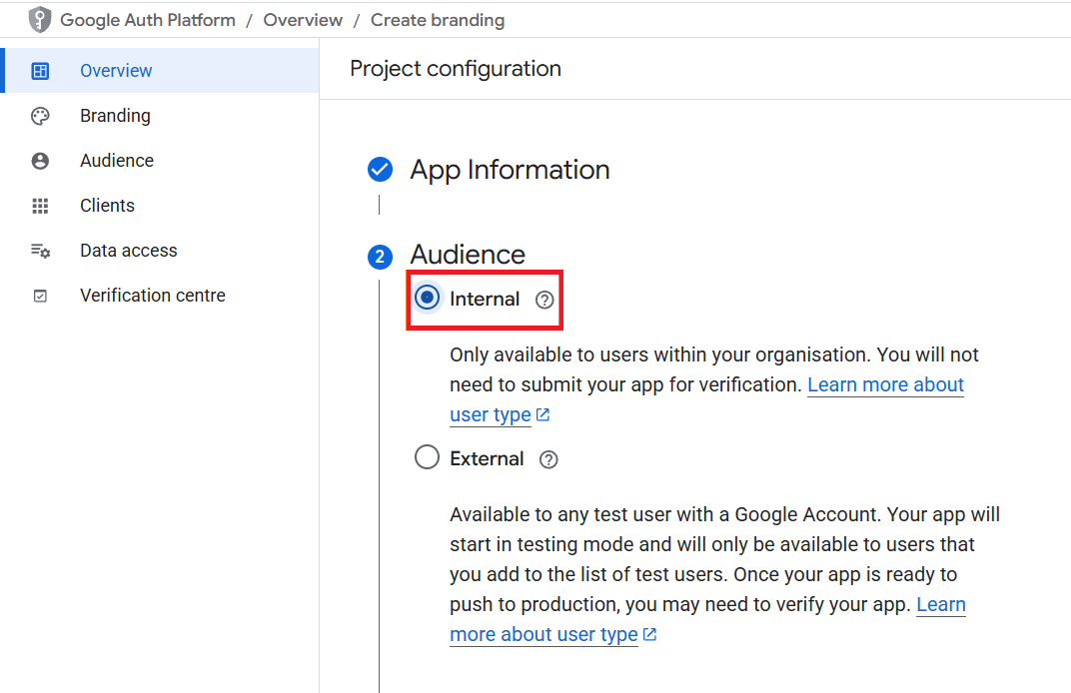Click the App Information completed checkmark icon

(380, 170)
